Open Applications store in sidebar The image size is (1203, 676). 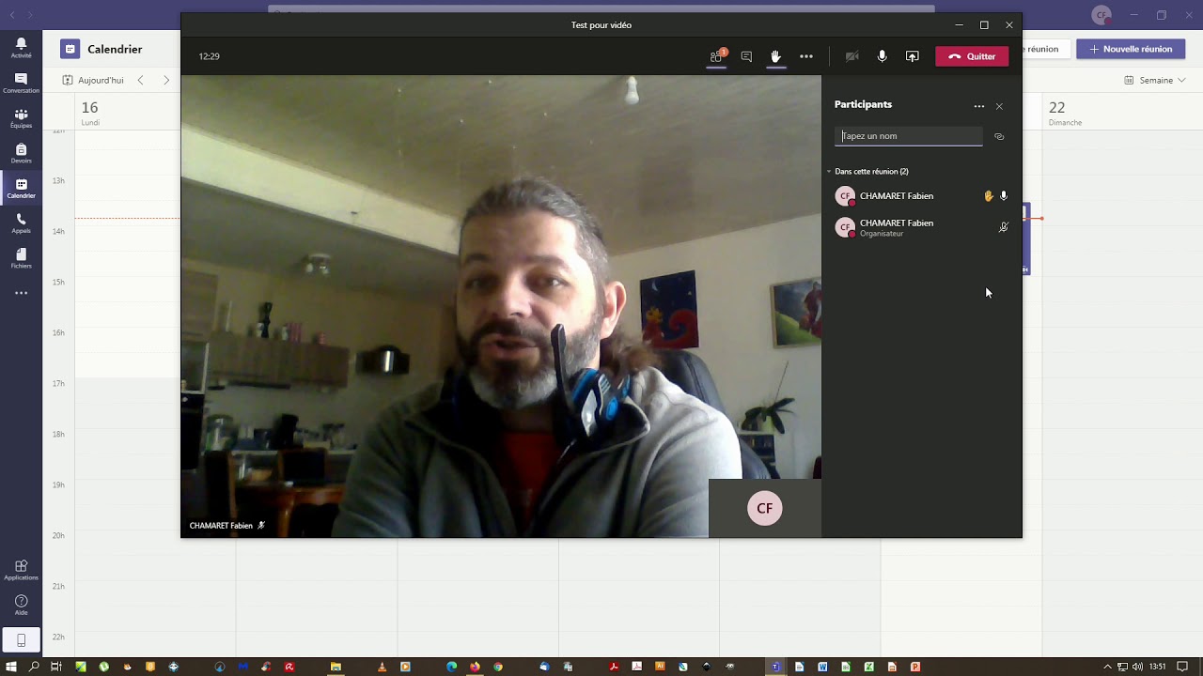(21, 570)
